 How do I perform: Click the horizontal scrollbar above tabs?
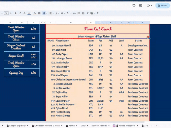pos(72,122)
